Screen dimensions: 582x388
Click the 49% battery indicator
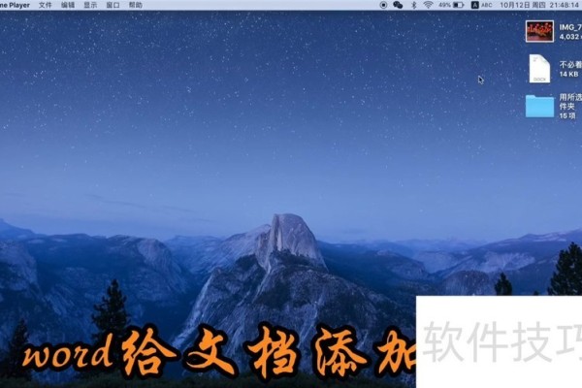(451, 5)
